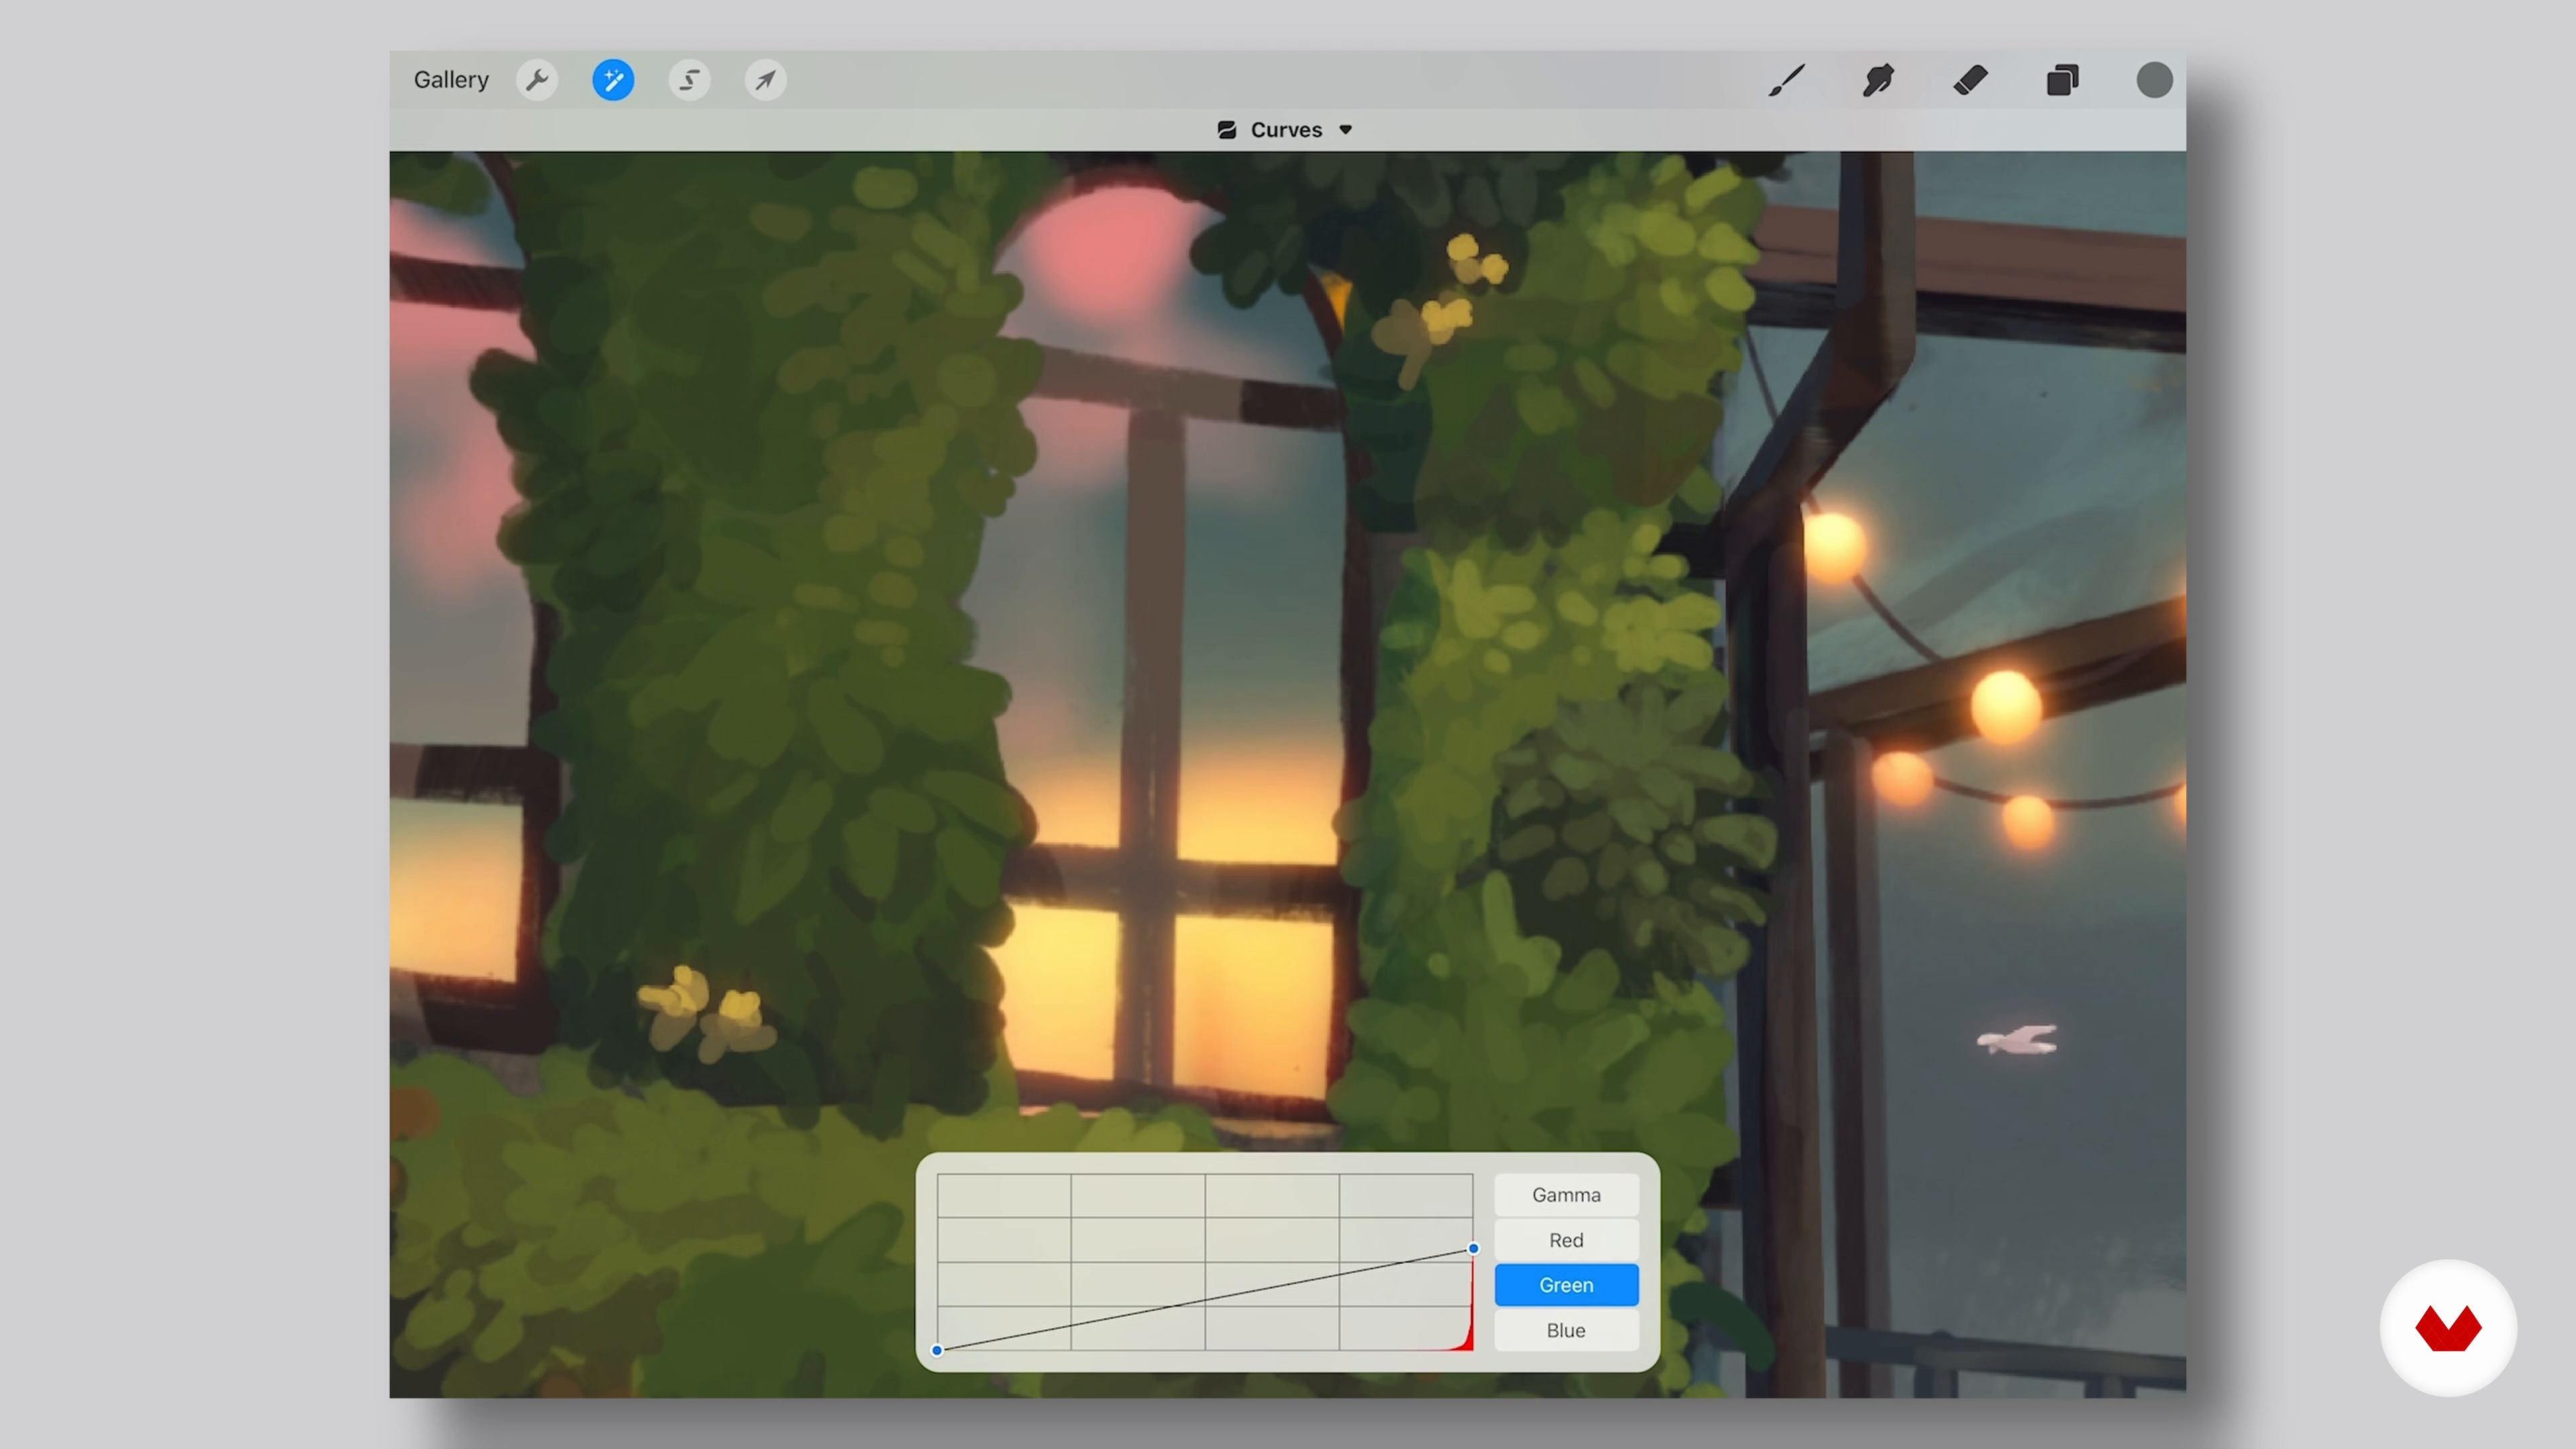The width and height of the screenshot is (2576, 1449).
Task: Click the red Domestika logo badge
Action: [x=2448, y=1328]
